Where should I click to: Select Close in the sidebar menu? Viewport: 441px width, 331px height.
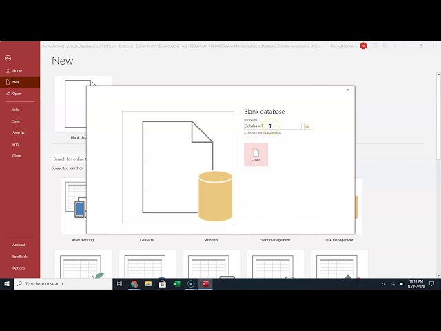(x=20, y=156)
